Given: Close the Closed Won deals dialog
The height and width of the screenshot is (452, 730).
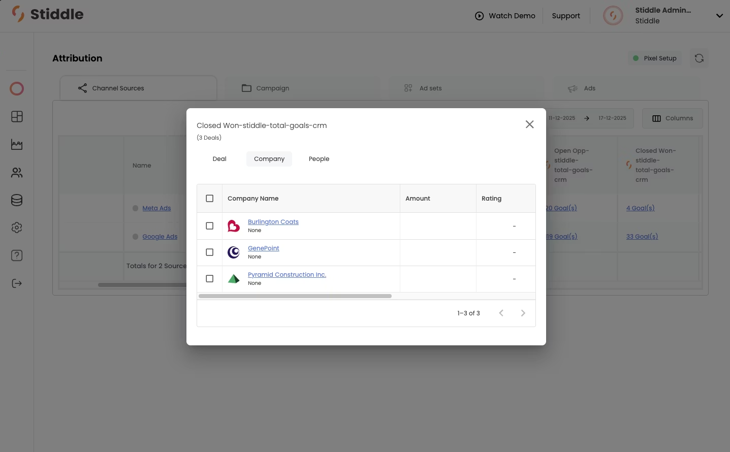Looking at the screenshot, I should coord(529,124).
